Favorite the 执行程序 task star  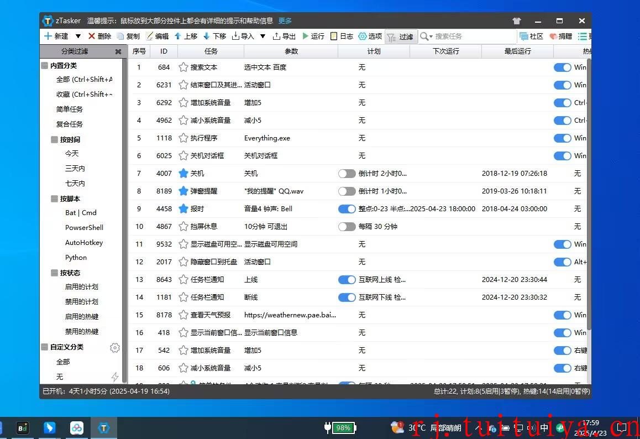[x=183, y=138]
